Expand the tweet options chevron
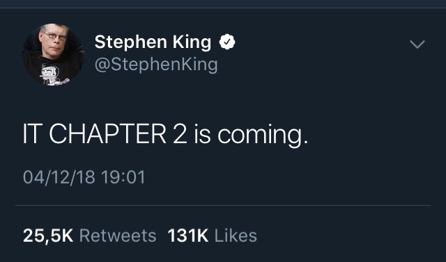446x262 pixels. (417, 44)
